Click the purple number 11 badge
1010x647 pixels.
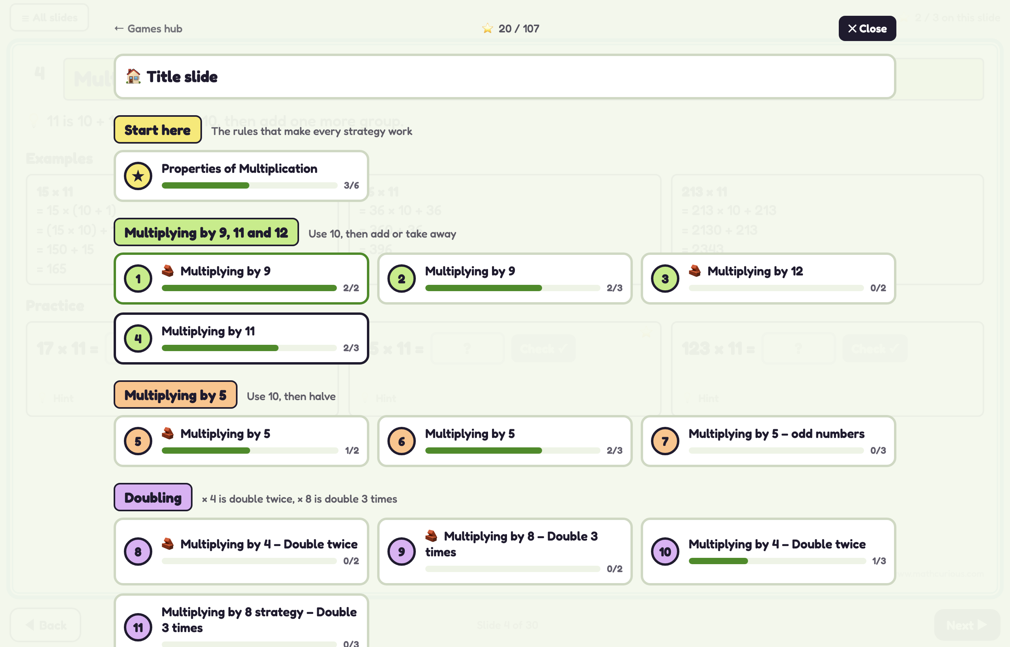(x=138, y=628)
